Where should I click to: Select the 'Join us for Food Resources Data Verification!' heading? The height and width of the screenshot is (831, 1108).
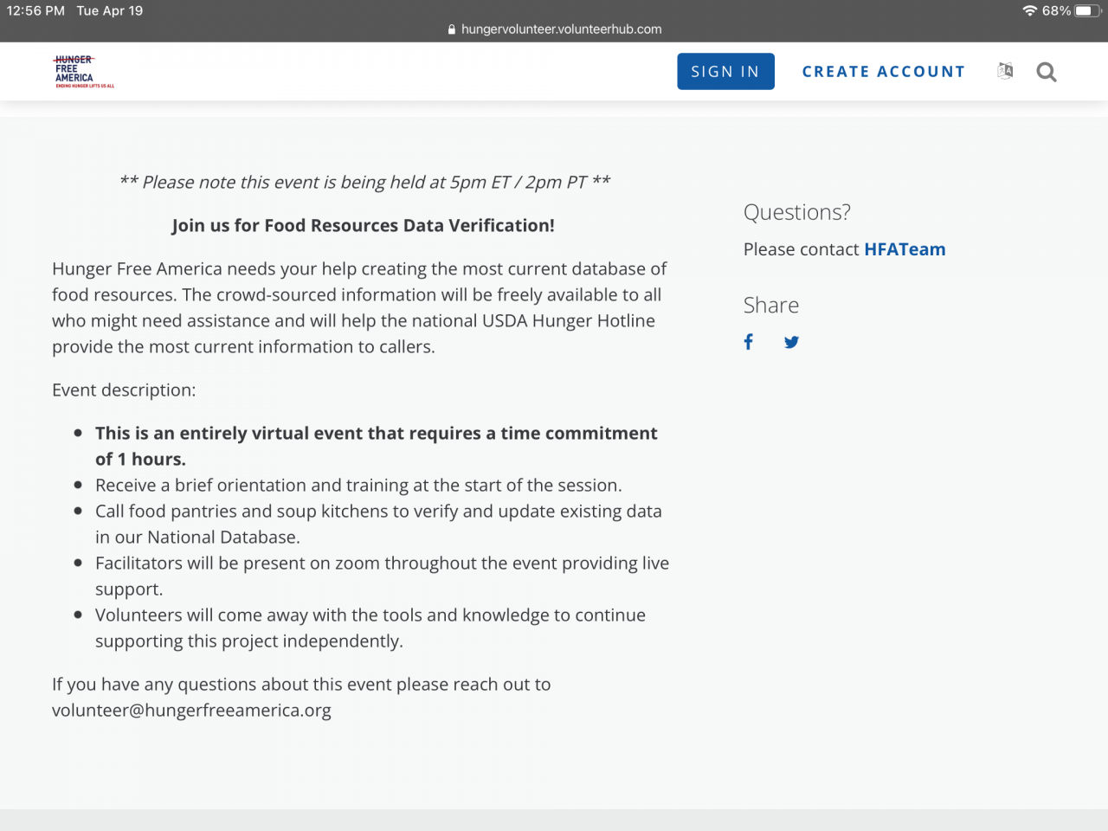click(363, 226)
